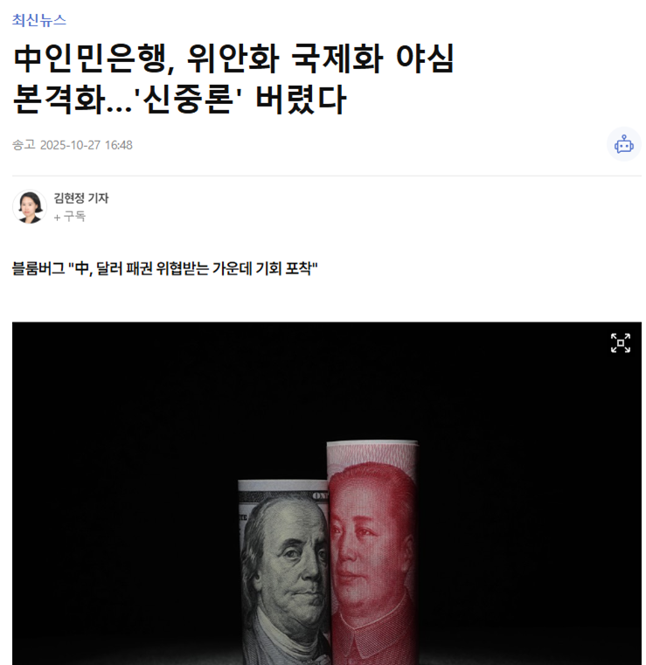
Task: Open the dark article photo of banknotes
Action: [x=327, y=493]
